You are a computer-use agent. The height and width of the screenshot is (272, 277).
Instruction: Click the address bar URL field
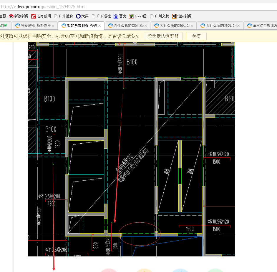click(x=138, y=7)
